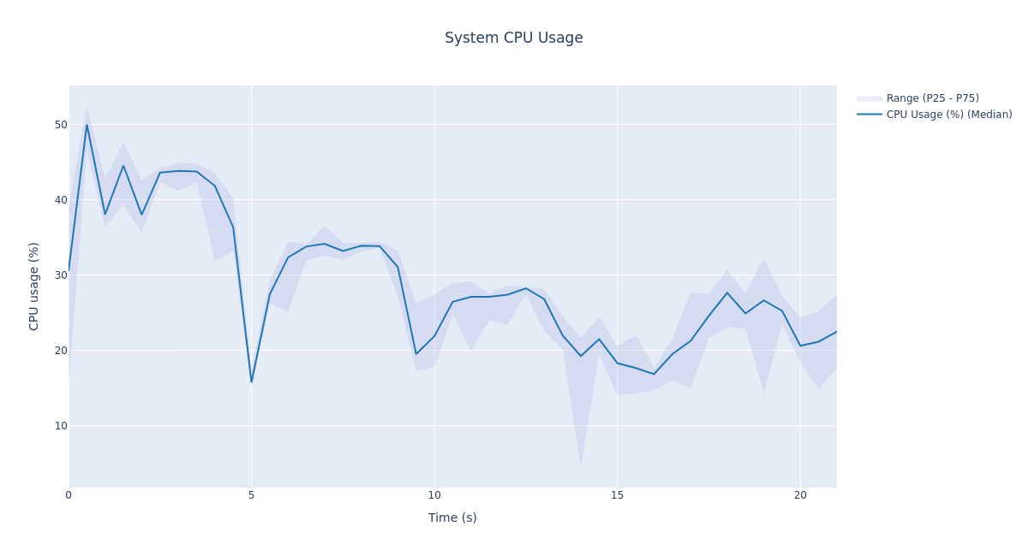
Task: Click the median line's lowest dip at 5 seconds
Action: pos(251,382)
